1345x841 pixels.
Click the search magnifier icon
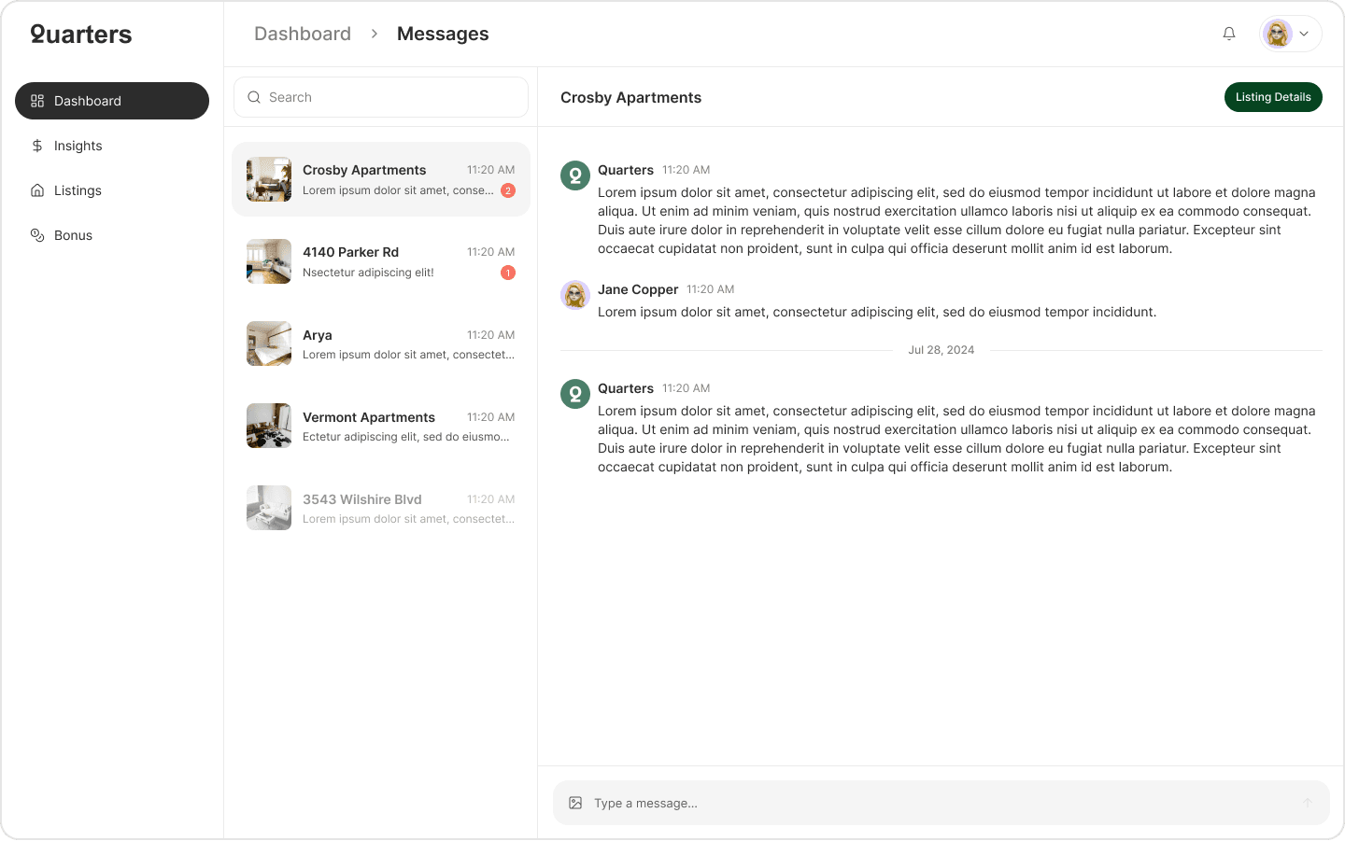(x=254, y=97)
